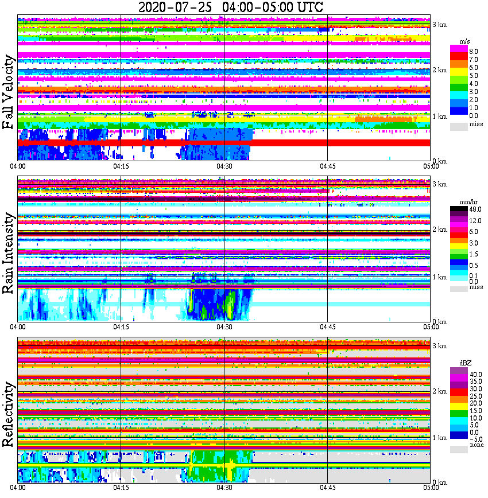Click 3 km label beside Reflectivity plot

coord(439,346)
